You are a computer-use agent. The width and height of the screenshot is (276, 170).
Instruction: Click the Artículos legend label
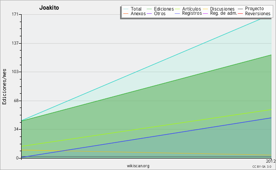[191, 9]
